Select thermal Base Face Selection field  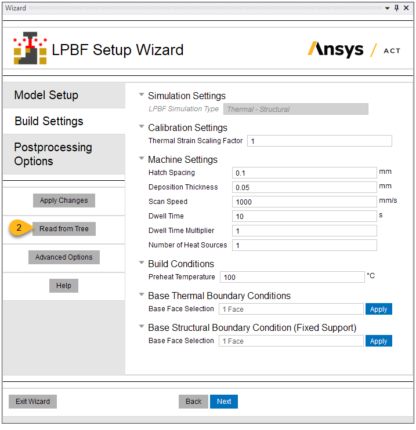(x=291, y=309)
